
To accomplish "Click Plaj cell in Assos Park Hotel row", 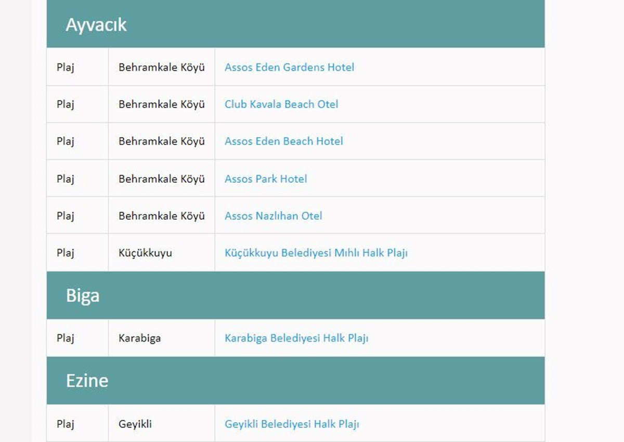I will point(77,179).
